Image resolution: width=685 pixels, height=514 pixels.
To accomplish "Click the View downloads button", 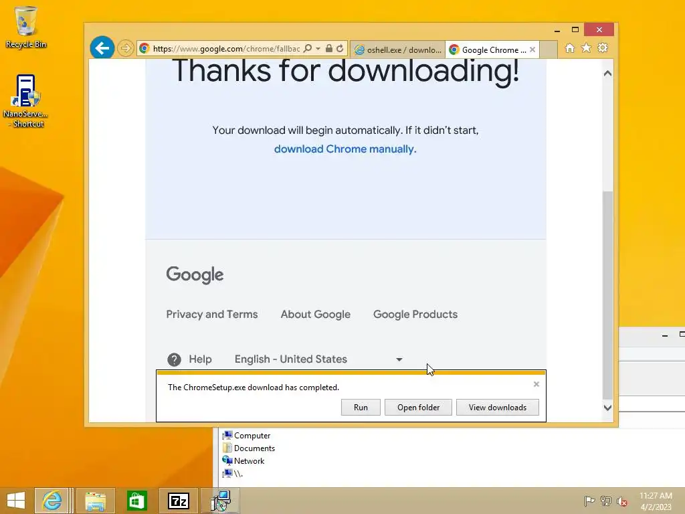I will point(498,408).
